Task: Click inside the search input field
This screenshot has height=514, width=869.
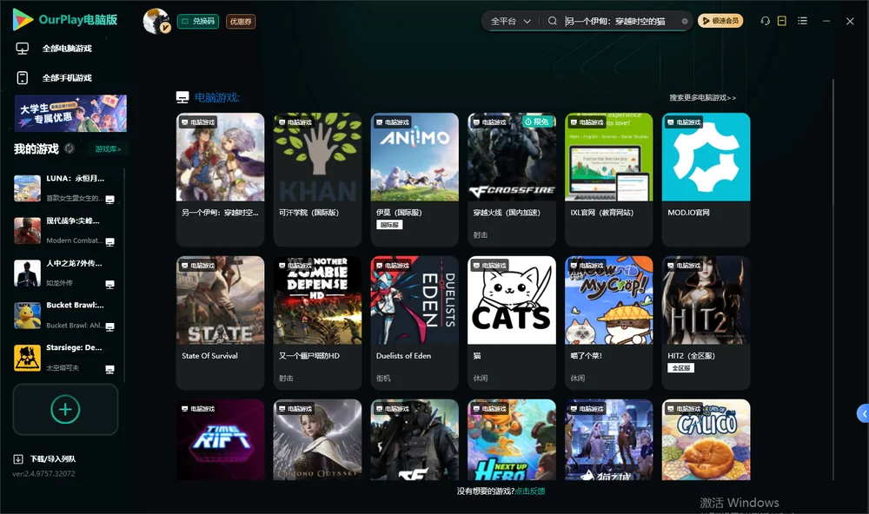Action: 620,21
